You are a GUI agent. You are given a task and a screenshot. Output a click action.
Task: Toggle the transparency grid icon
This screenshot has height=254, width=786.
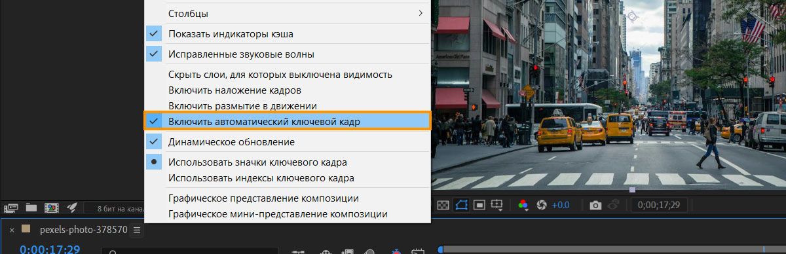[x=443, y=205]
